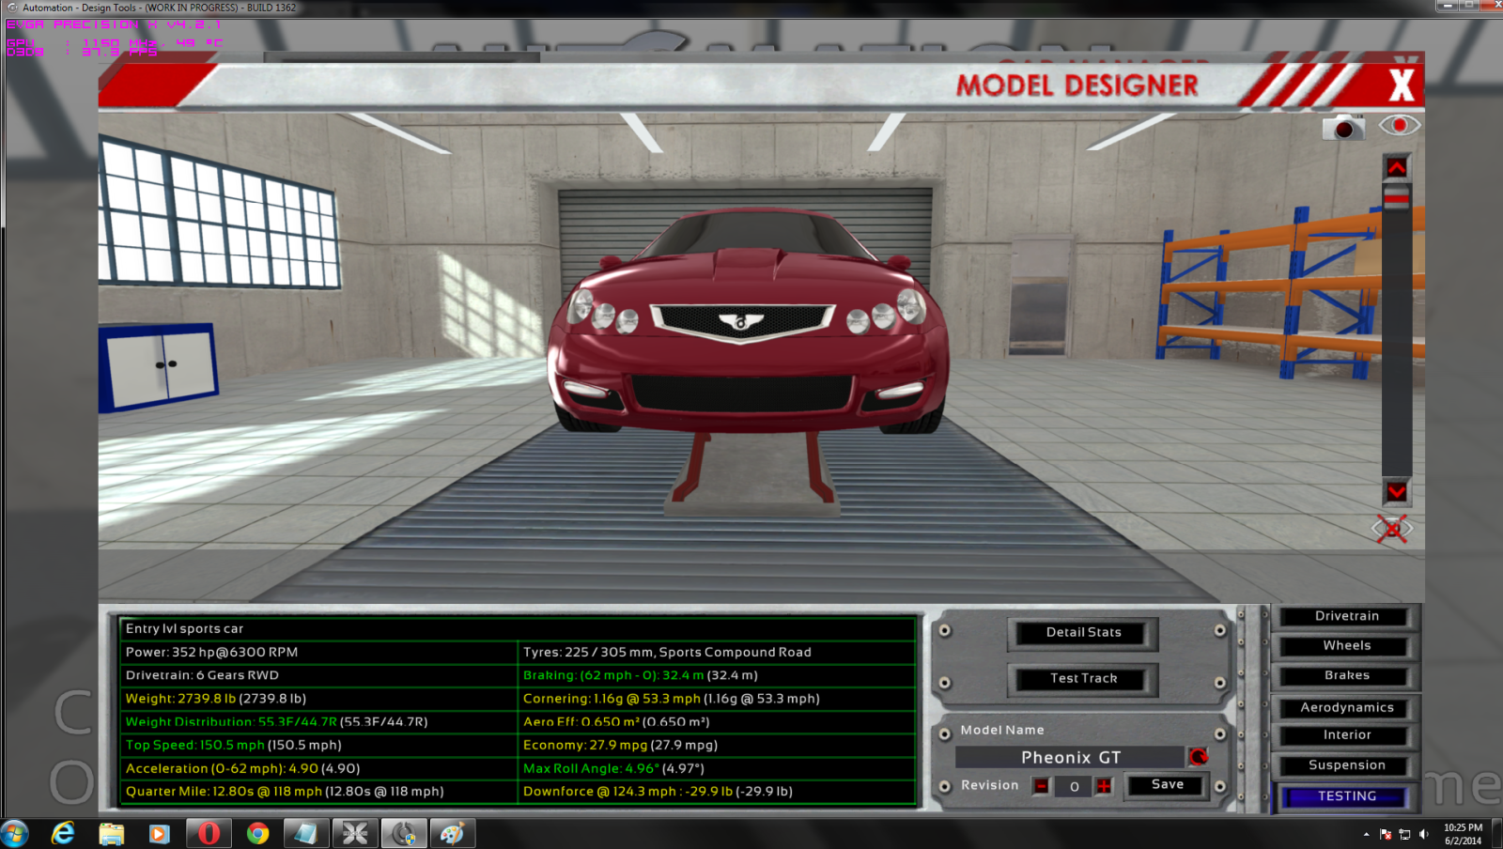The image size is (1503, 849).
Task: Select the Suspension tab
Action: click(x=1346, y=765)
